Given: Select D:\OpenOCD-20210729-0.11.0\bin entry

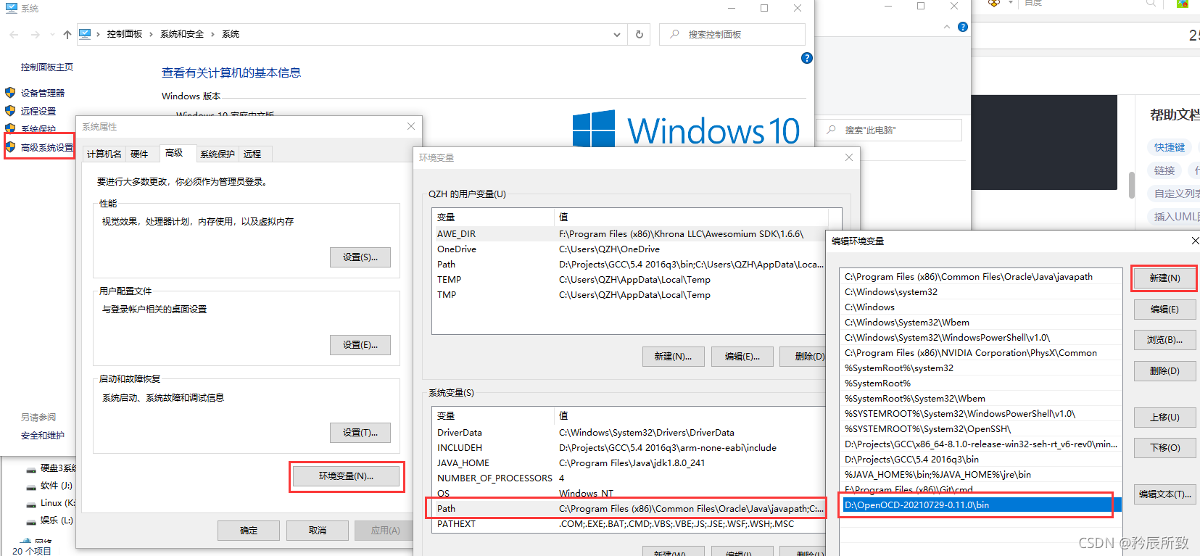Looking at the screenshot, I should (x=982, y=505).
